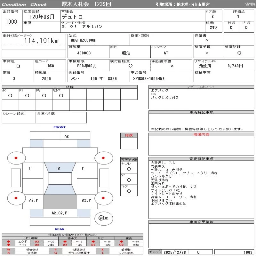Click the red diamond in the front-left wheel circle
Viewport: 256px width, 256px height.
(16, 158)
